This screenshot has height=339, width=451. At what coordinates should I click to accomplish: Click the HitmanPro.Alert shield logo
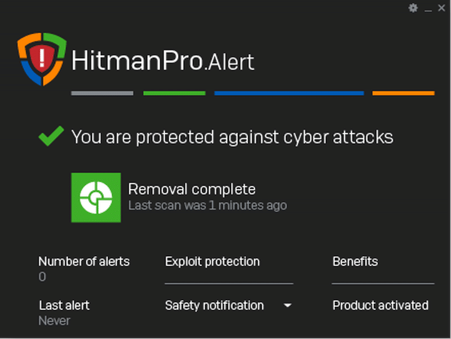(41, 58)
